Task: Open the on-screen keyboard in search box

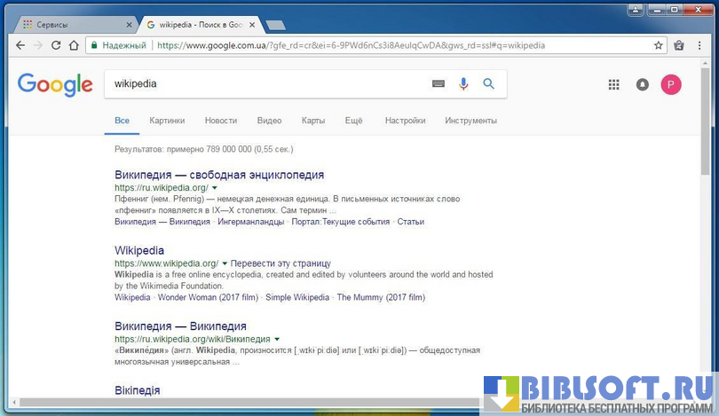Action: coord(438,84)
